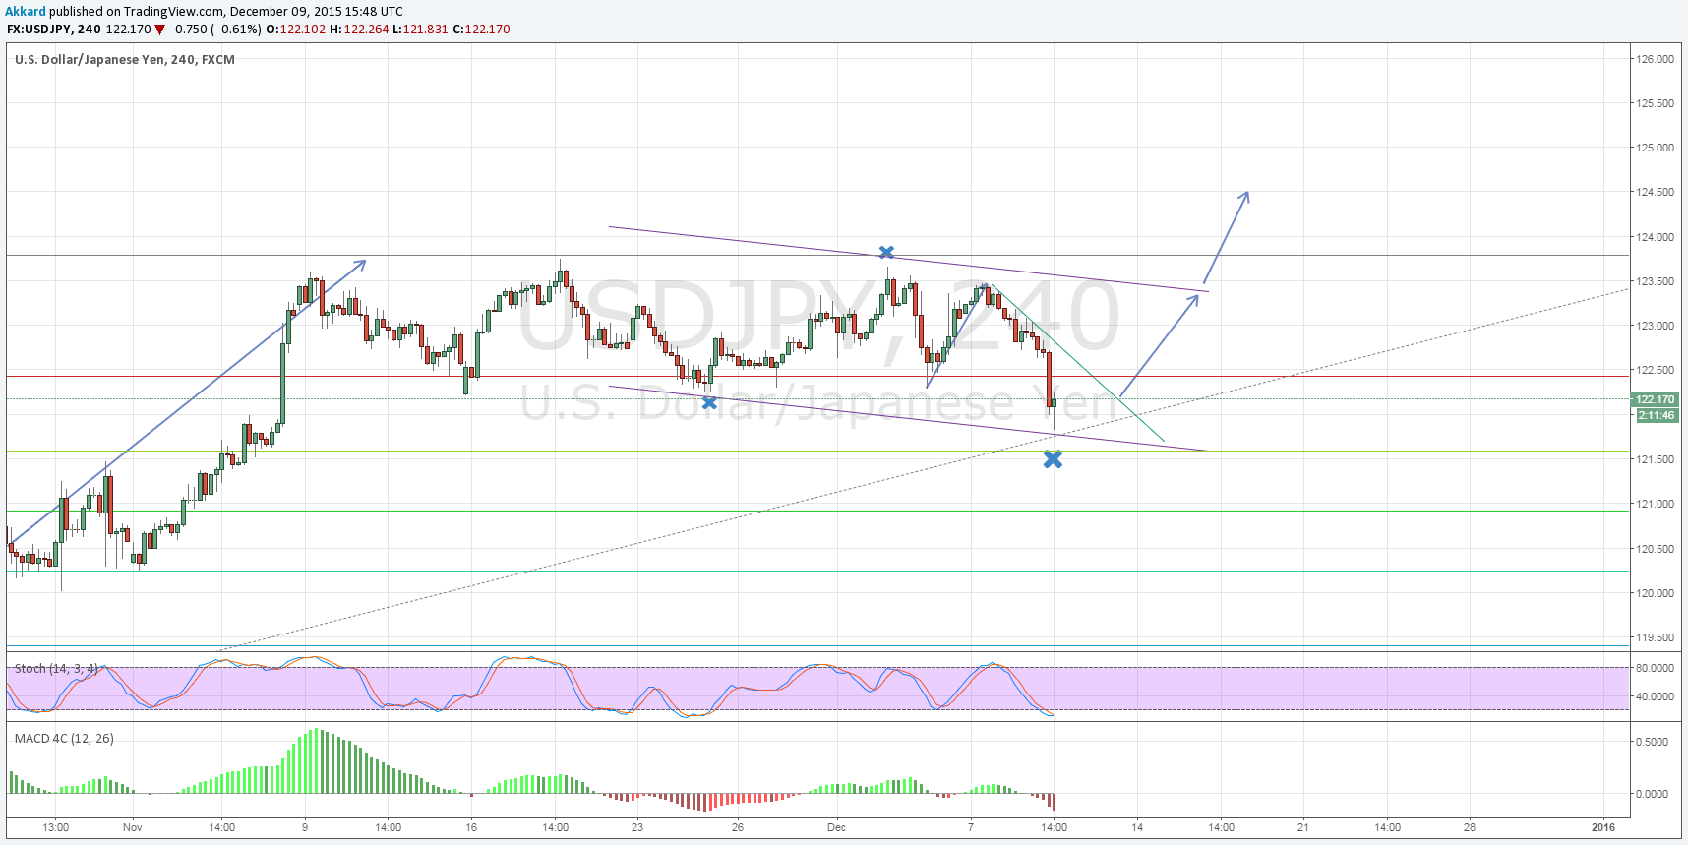Select the blue X marker near the 122.000 low
Image resolution: width=1688 pixels, height=845 pixels.
pyautogui.click(x=709, y=402)
